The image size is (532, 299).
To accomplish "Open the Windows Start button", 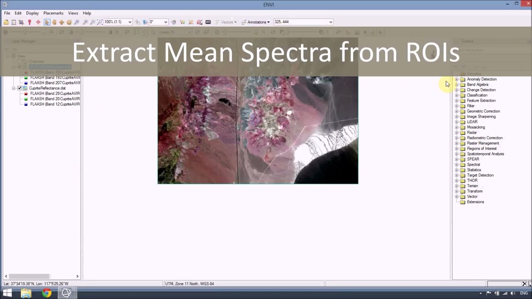I will pyautogui.click(x=7, y=293).
